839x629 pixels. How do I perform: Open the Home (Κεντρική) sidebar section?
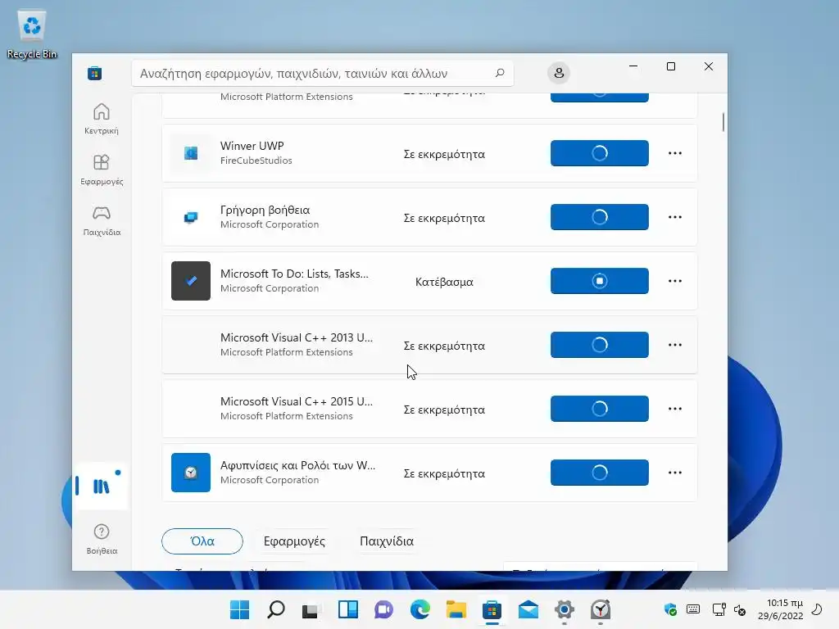101,119
